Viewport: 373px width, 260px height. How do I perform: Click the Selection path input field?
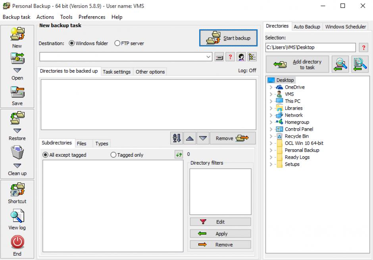click(310, 47)
